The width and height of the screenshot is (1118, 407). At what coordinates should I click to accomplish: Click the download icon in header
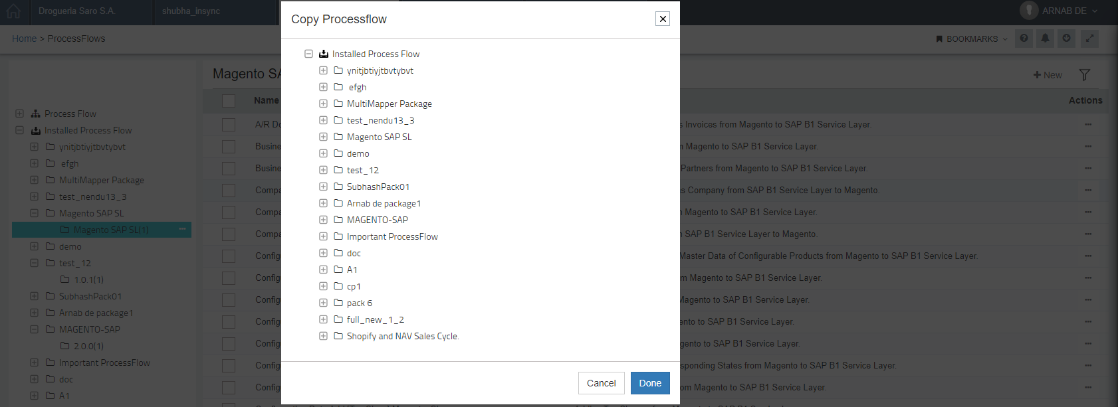pyautogui.click(x=1067, y=39)
